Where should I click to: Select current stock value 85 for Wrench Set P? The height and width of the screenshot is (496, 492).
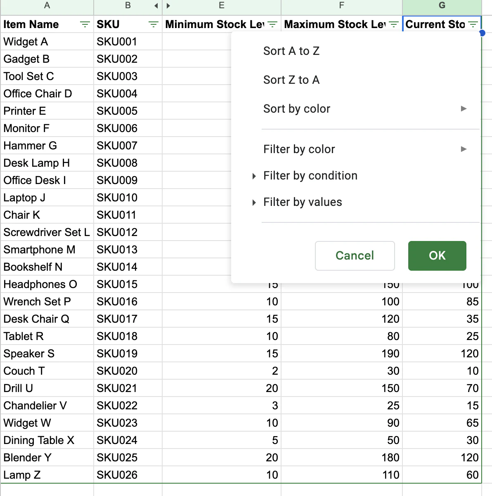[x=442, y=302]
